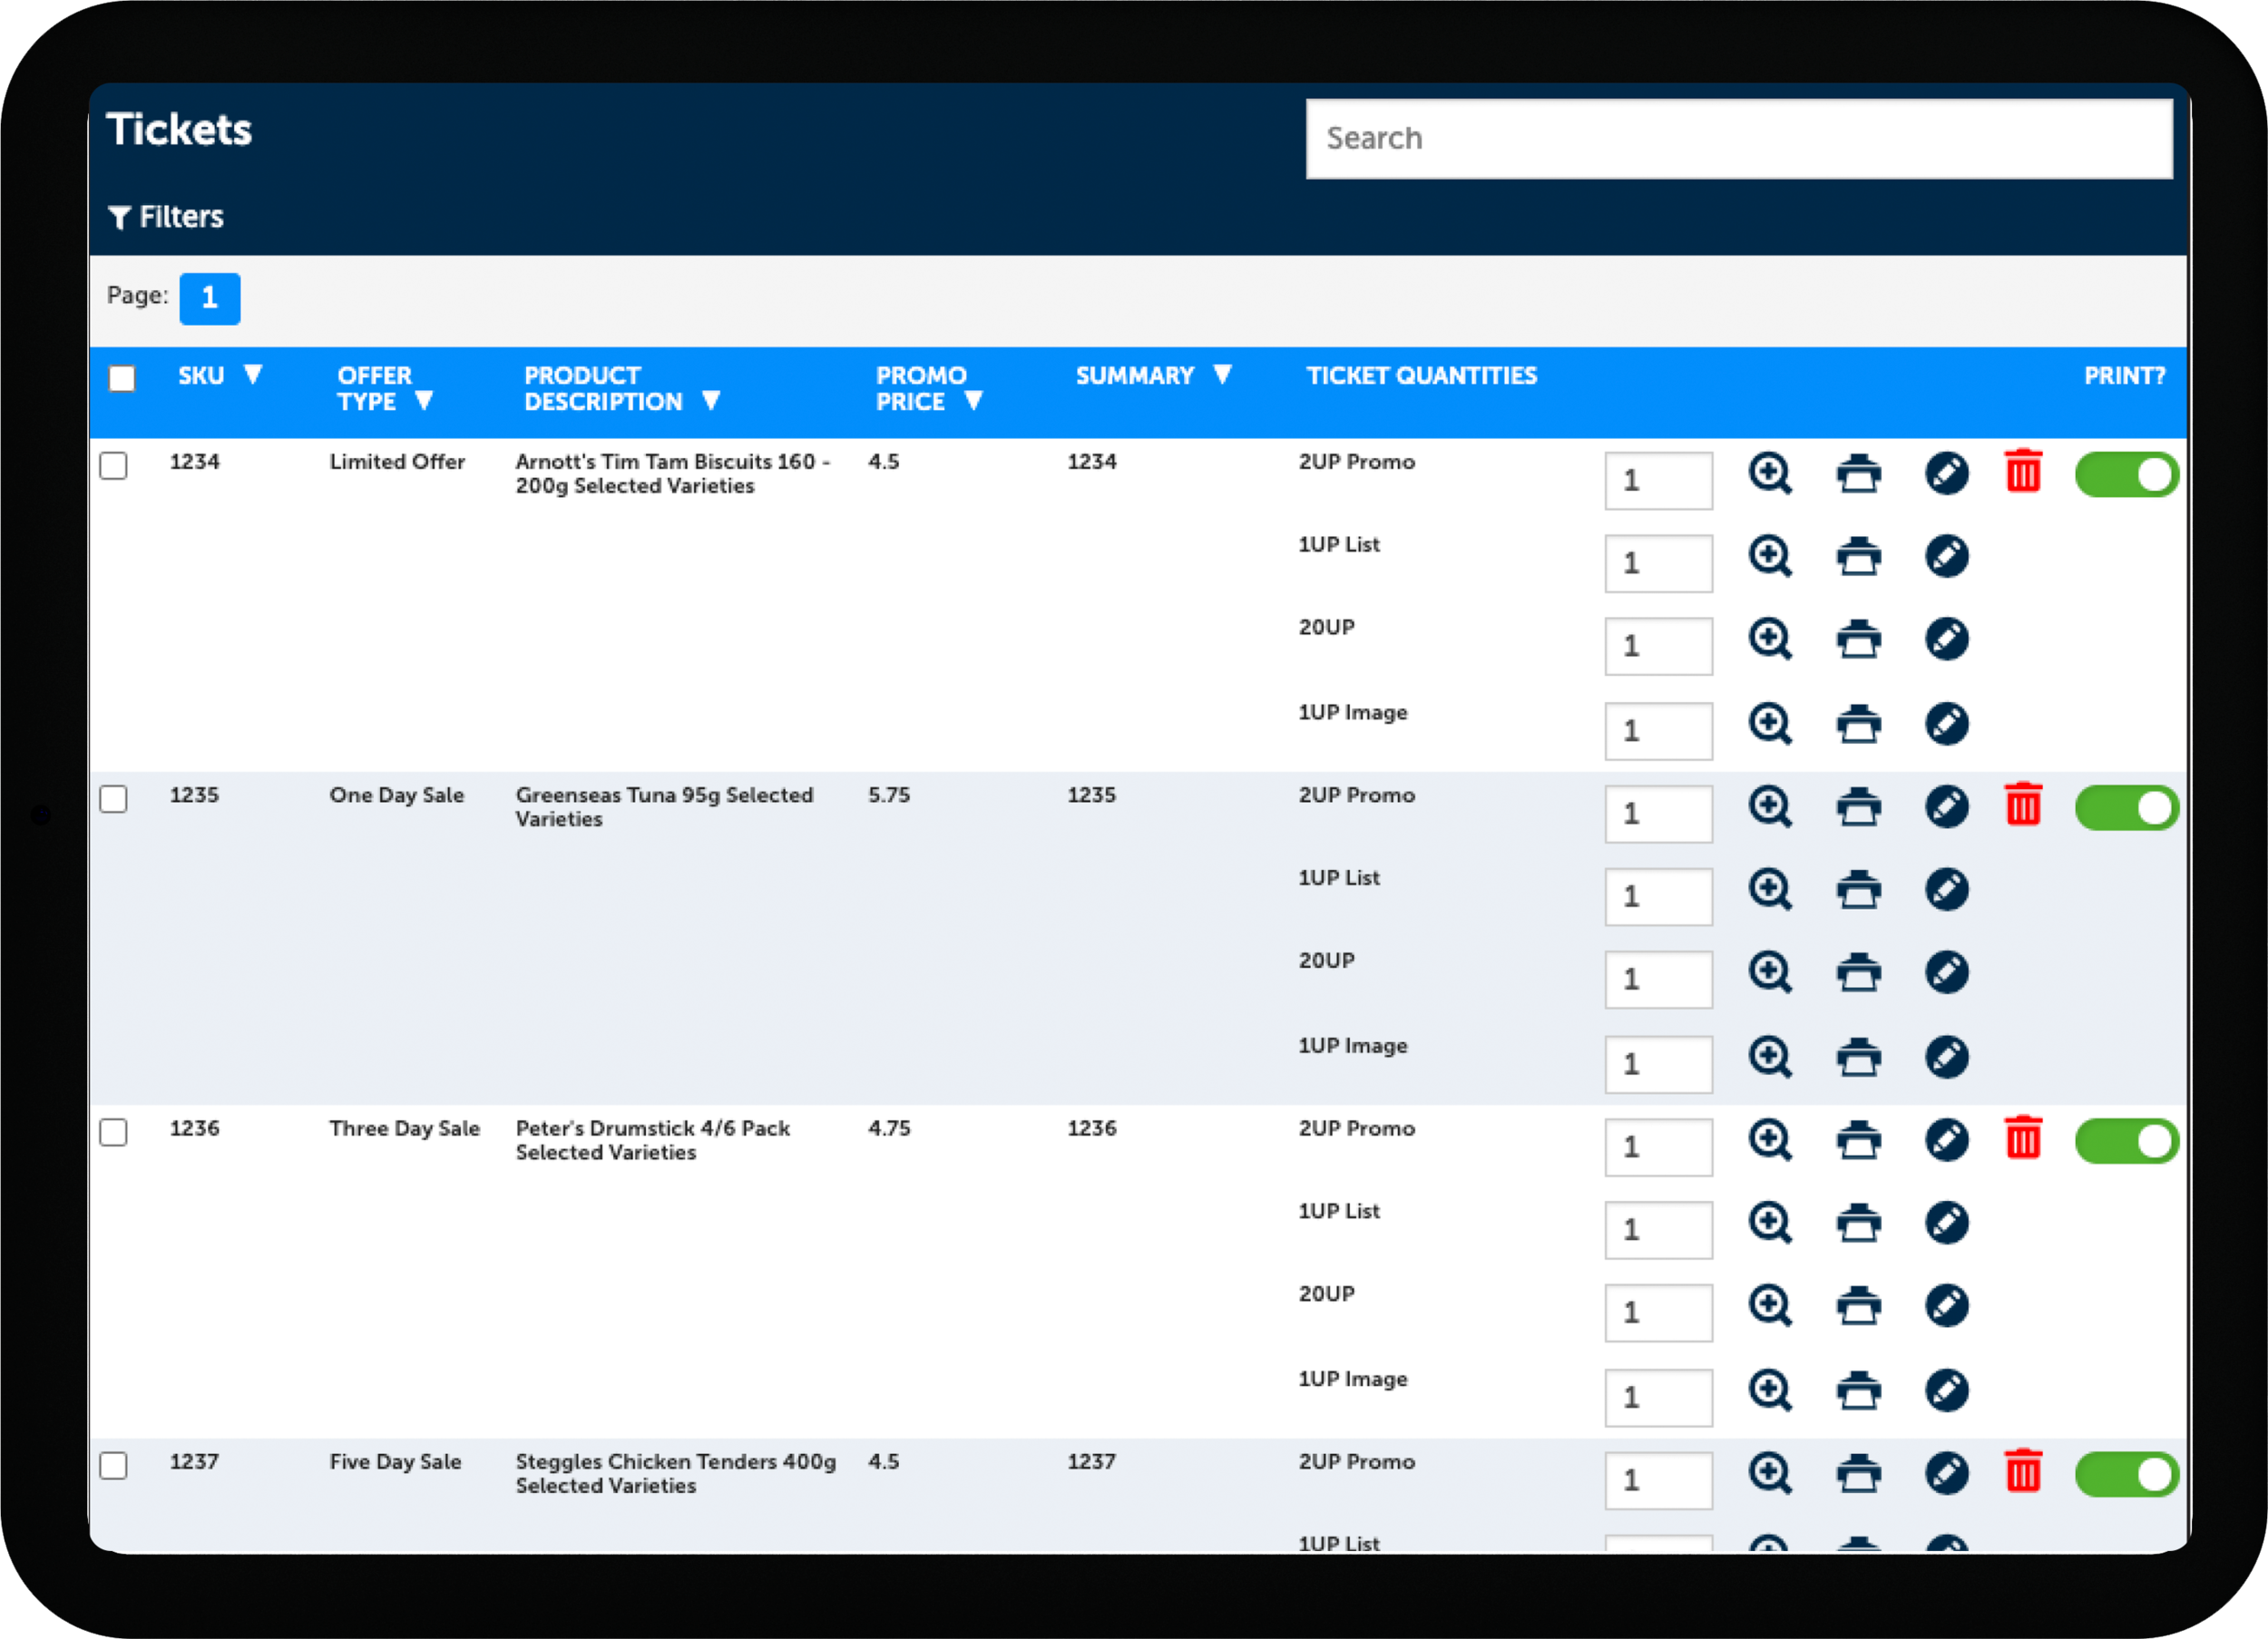Switch off print toggle for SKU 1236
Screen dimensions: 2268x1639
point(2126,1141)
